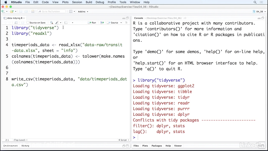
Task: Open the Code Tools dropdown arrow
Action: pyautogui.click(x=60, y=23)
